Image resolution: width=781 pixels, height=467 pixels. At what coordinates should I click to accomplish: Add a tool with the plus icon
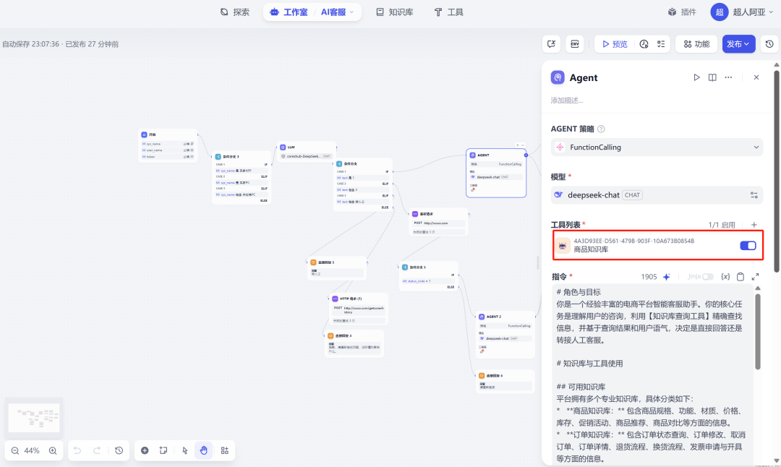pyautogui.click(x=754, y=225)
